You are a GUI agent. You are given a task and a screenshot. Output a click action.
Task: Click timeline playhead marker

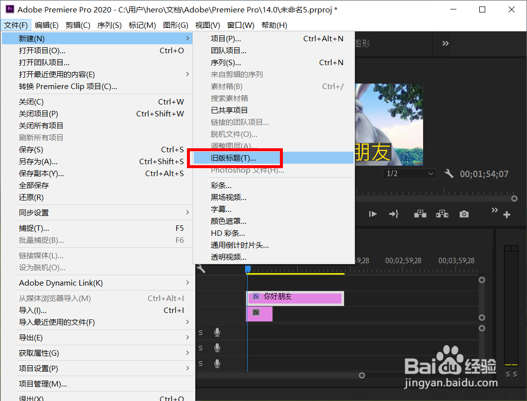tap(248, 269)
